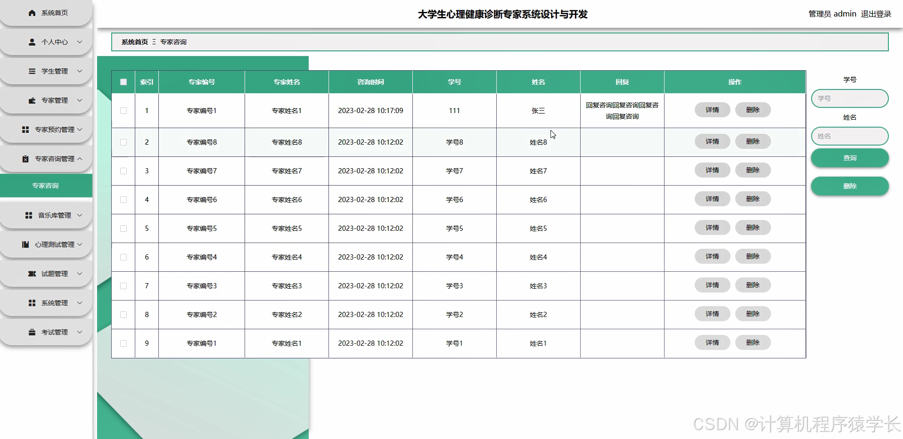Click the 管理员 admin label
This screenshot has width=903, height=439.
coord(832,14)
